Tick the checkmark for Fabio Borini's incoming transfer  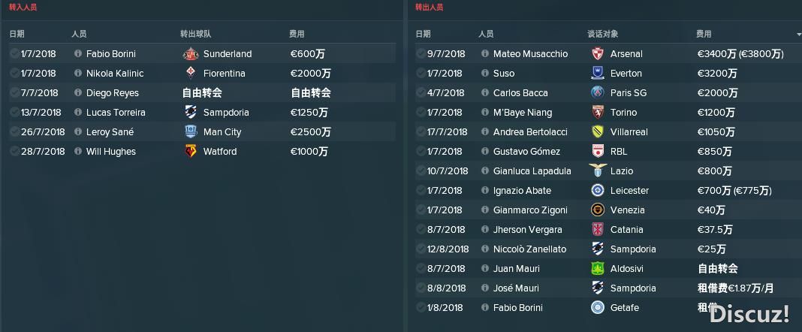click(x=14, y=54)
